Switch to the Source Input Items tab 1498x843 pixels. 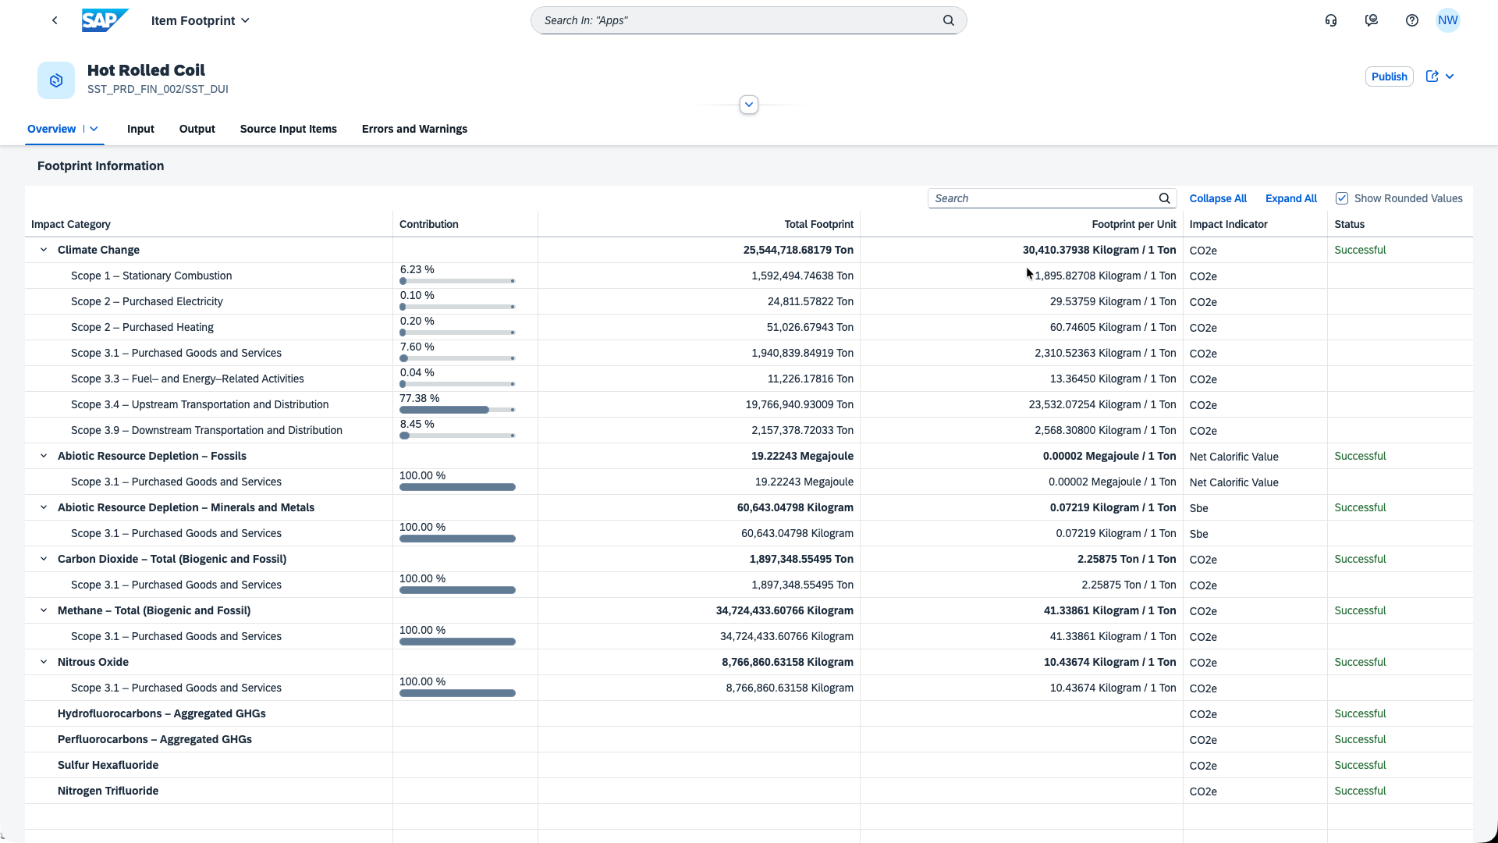(x=289, y=129)
